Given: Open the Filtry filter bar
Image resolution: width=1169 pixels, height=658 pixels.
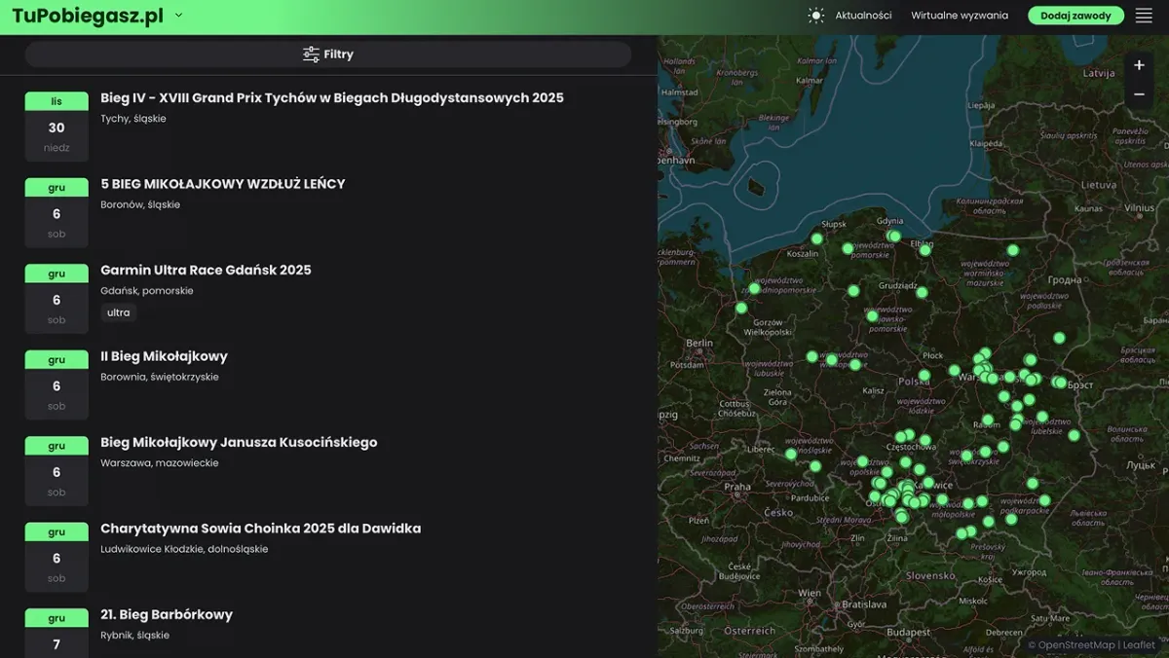Looking at the screenshot, I should (x=328, y=55).
